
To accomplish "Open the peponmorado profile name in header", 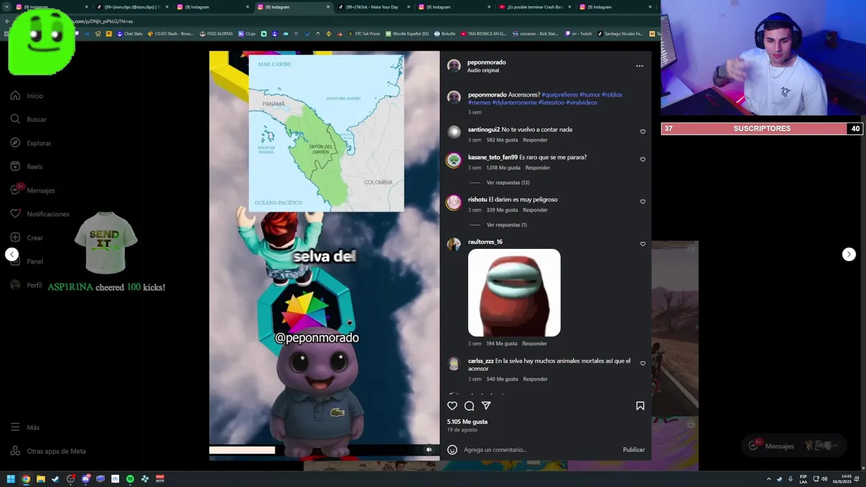I will [486, 62].
